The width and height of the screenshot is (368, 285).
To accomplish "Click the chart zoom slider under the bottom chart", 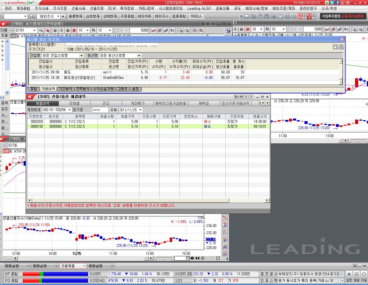I will (164, 258).
